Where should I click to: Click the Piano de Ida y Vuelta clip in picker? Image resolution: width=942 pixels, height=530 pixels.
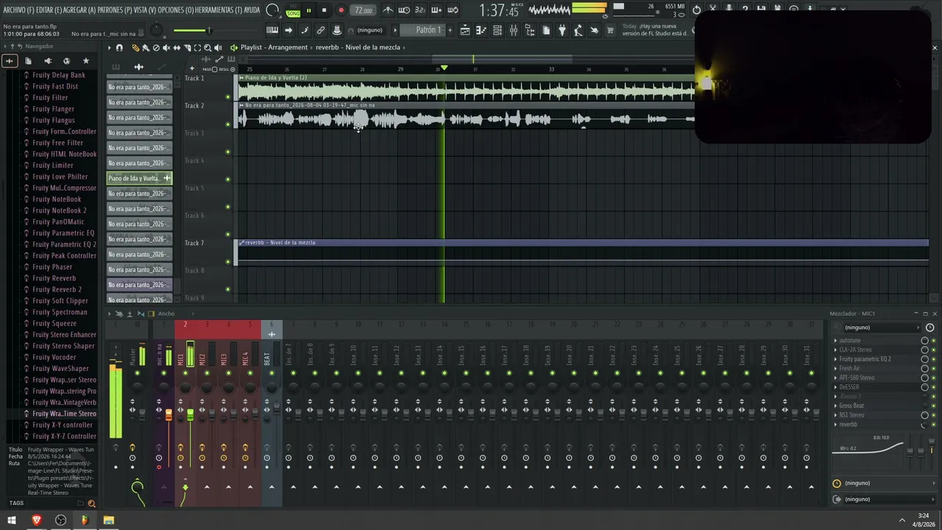point(140,178)
